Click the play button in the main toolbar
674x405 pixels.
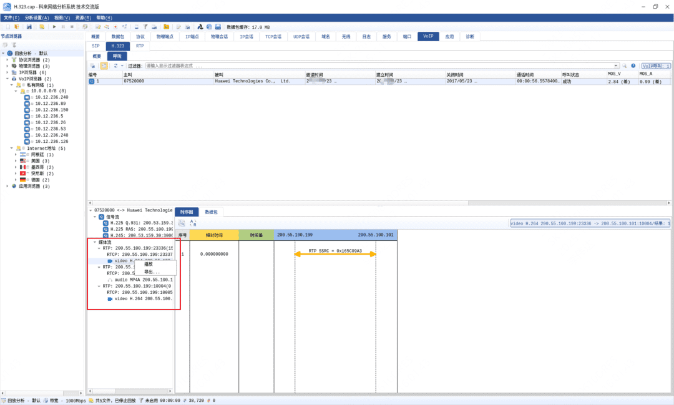(x=54, y=27)
